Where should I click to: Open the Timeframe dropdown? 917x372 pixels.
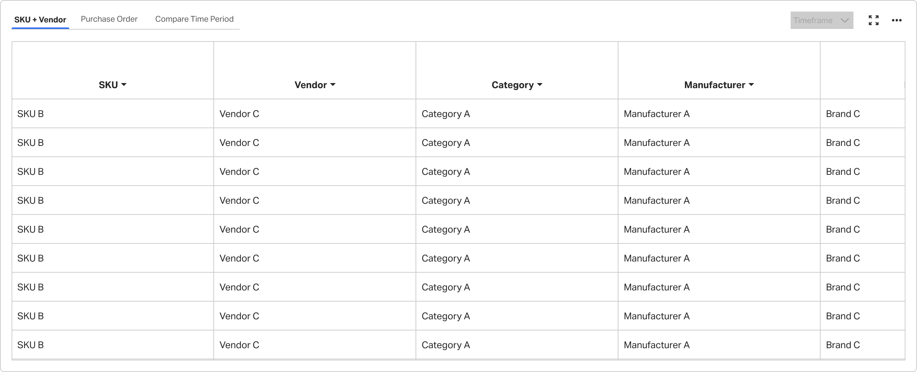[x=822, y=20]
